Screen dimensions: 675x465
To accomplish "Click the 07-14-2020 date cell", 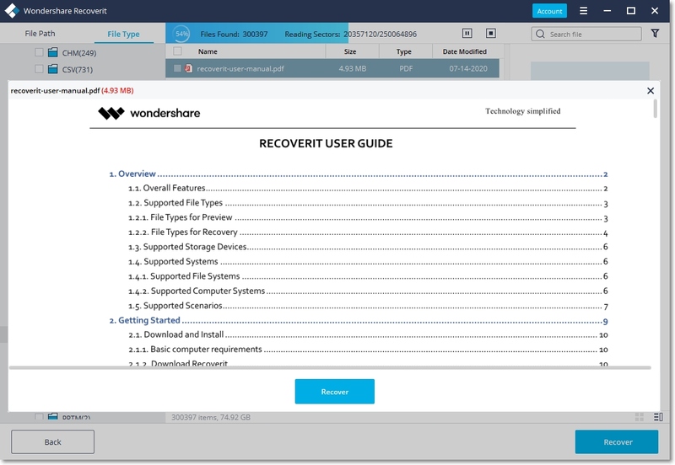I will 468,68.
